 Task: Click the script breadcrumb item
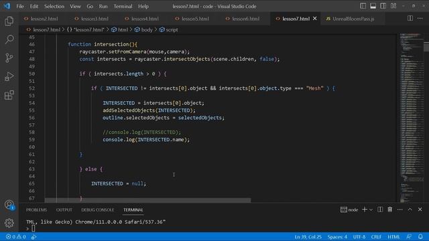[168, 29]
